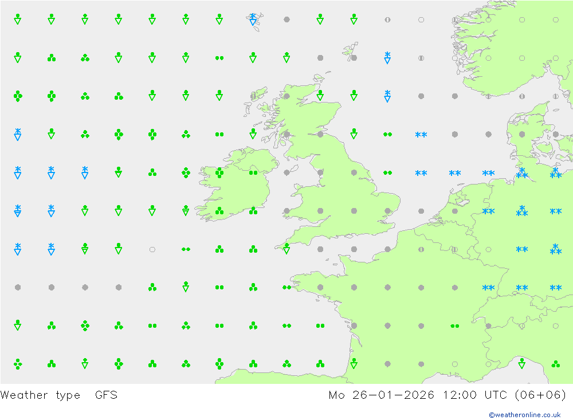The height and width of the screenshot is (420, 573).
Task: Click the three-dot rain symbol over southwest Ireland
Action: pyautogui.click(x=219, y=210)
